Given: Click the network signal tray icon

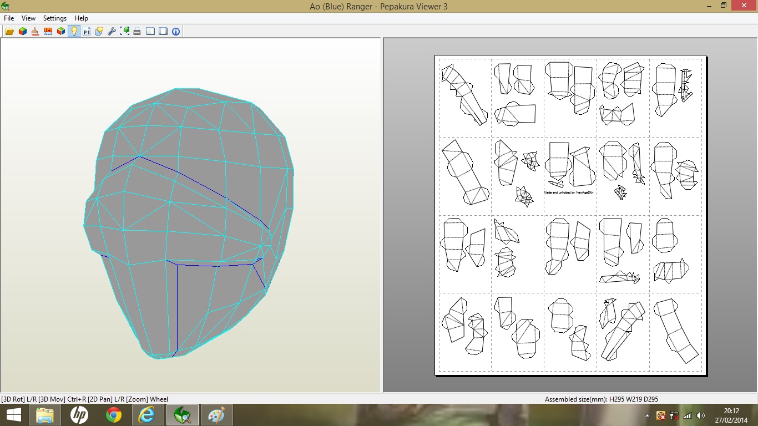Looking at the screenshot, I should point(688,415).
